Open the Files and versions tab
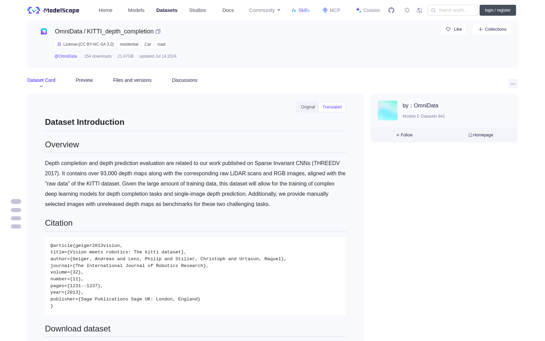Screen dimensions: 545x341 point(132,80)
